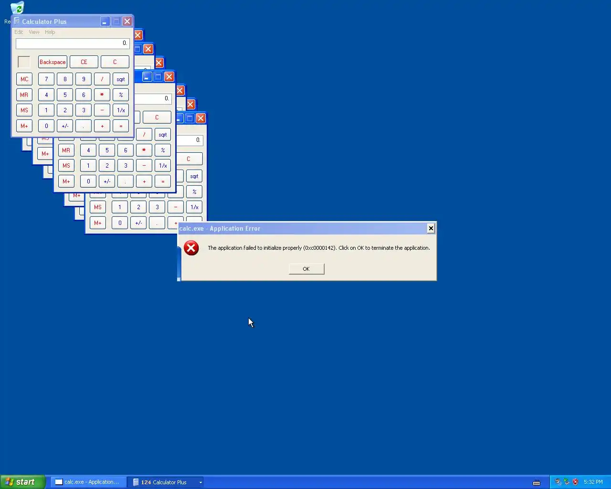
Task: Click the minus key in frontmost Calculator Plus
Action: (x=102, y=110)
